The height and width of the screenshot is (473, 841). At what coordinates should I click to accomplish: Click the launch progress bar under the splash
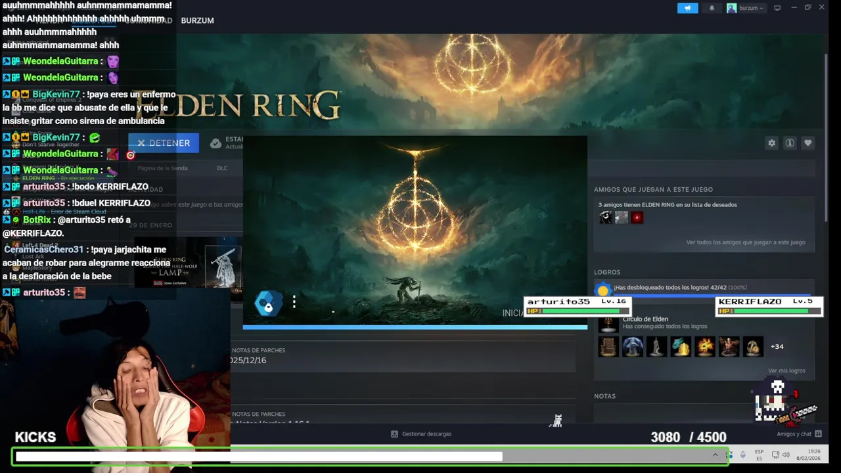click(415, 327)
